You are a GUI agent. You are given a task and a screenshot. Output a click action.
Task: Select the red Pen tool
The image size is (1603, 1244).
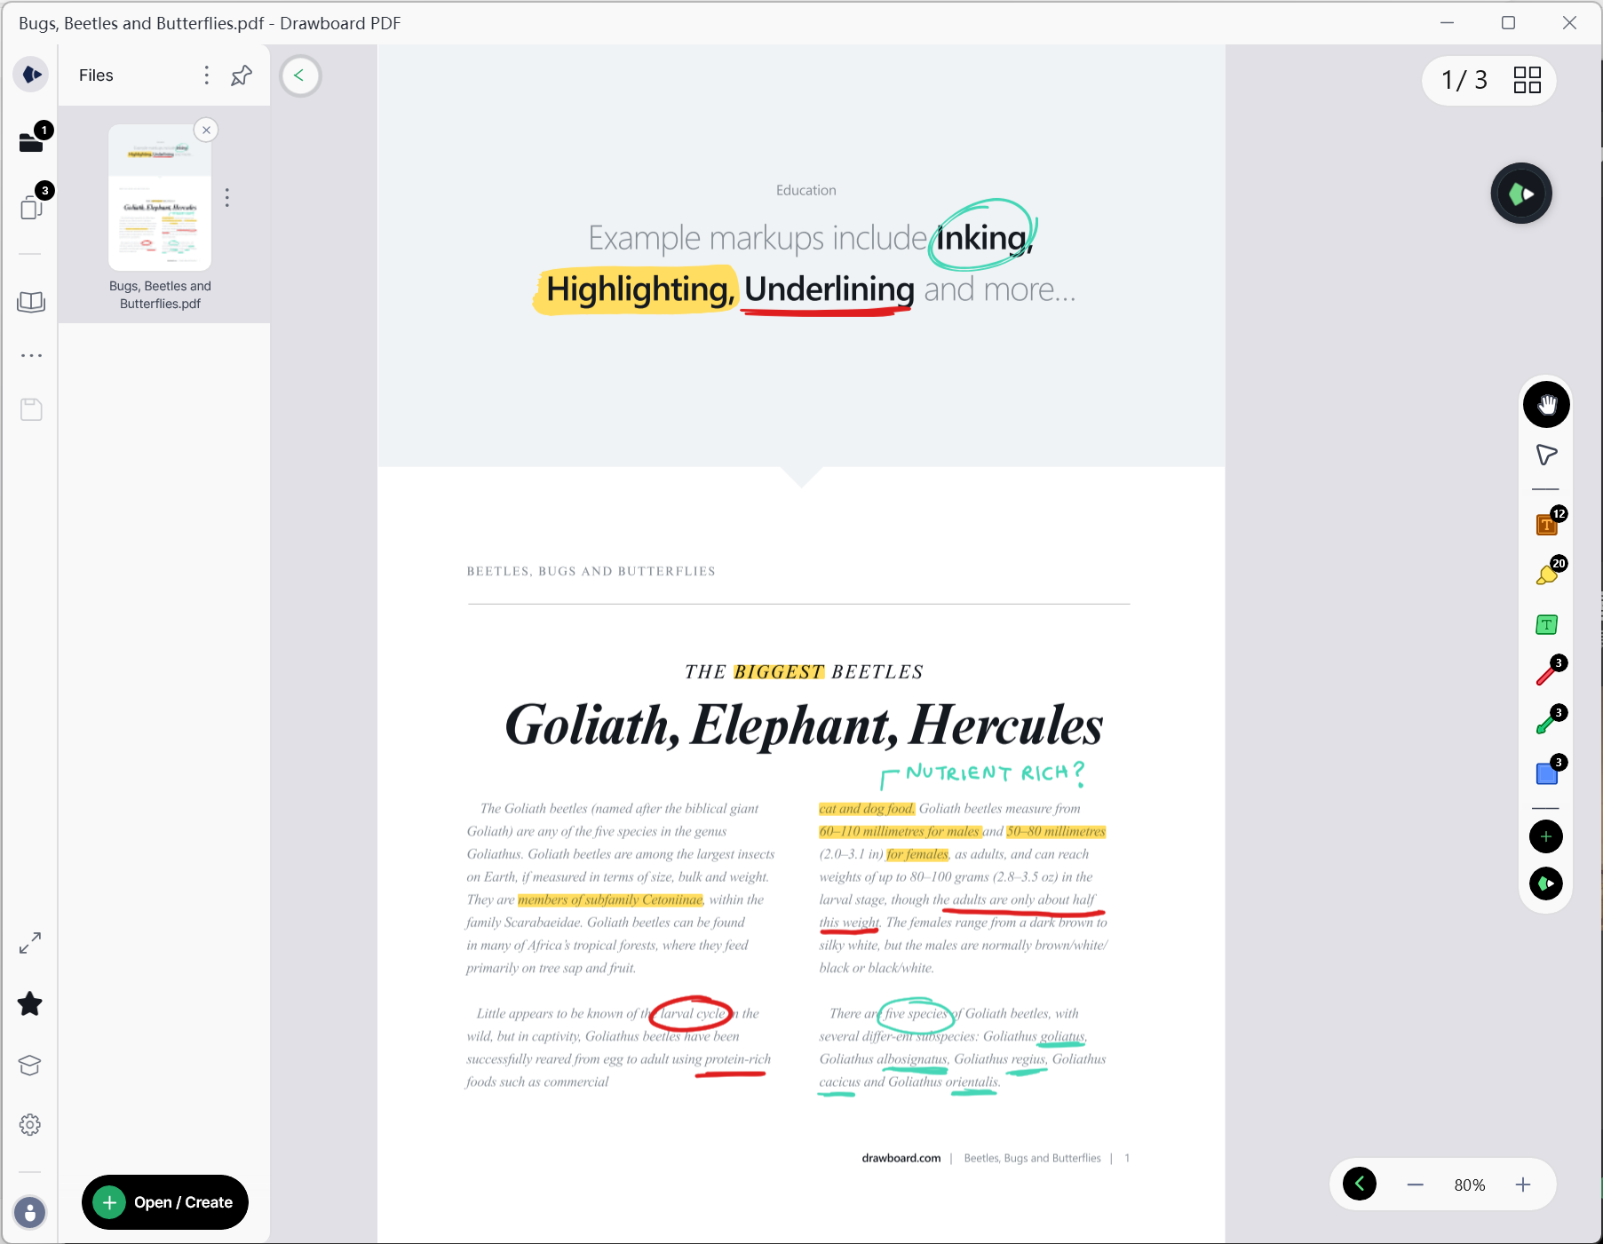pyautogui.click(x=1545, y=674)
